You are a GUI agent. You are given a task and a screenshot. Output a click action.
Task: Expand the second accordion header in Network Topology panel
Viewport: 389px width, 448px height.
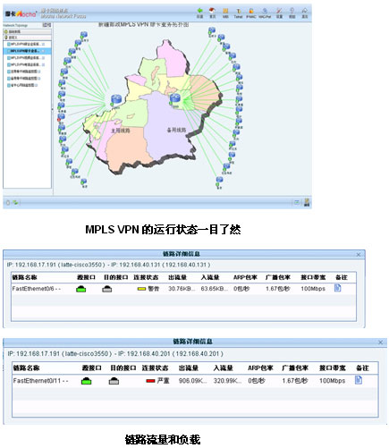27,38
